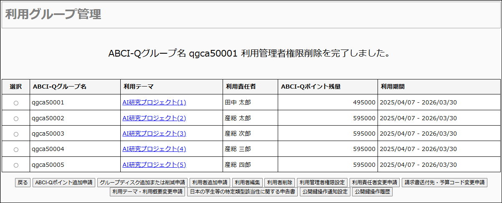Pick the qgca50005 row radio button

(x=16, y=165)
